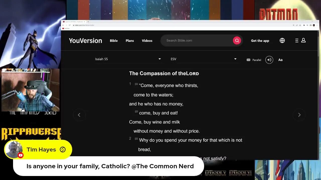Open the note icon on verse 2
Screen dimensions: 321x180
136,139
